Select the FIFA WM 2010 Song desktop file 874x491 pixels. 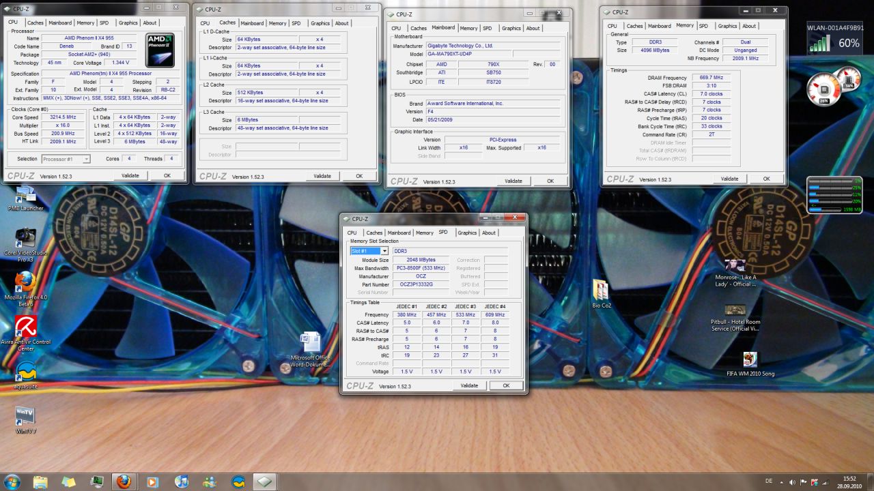point(750,365)
